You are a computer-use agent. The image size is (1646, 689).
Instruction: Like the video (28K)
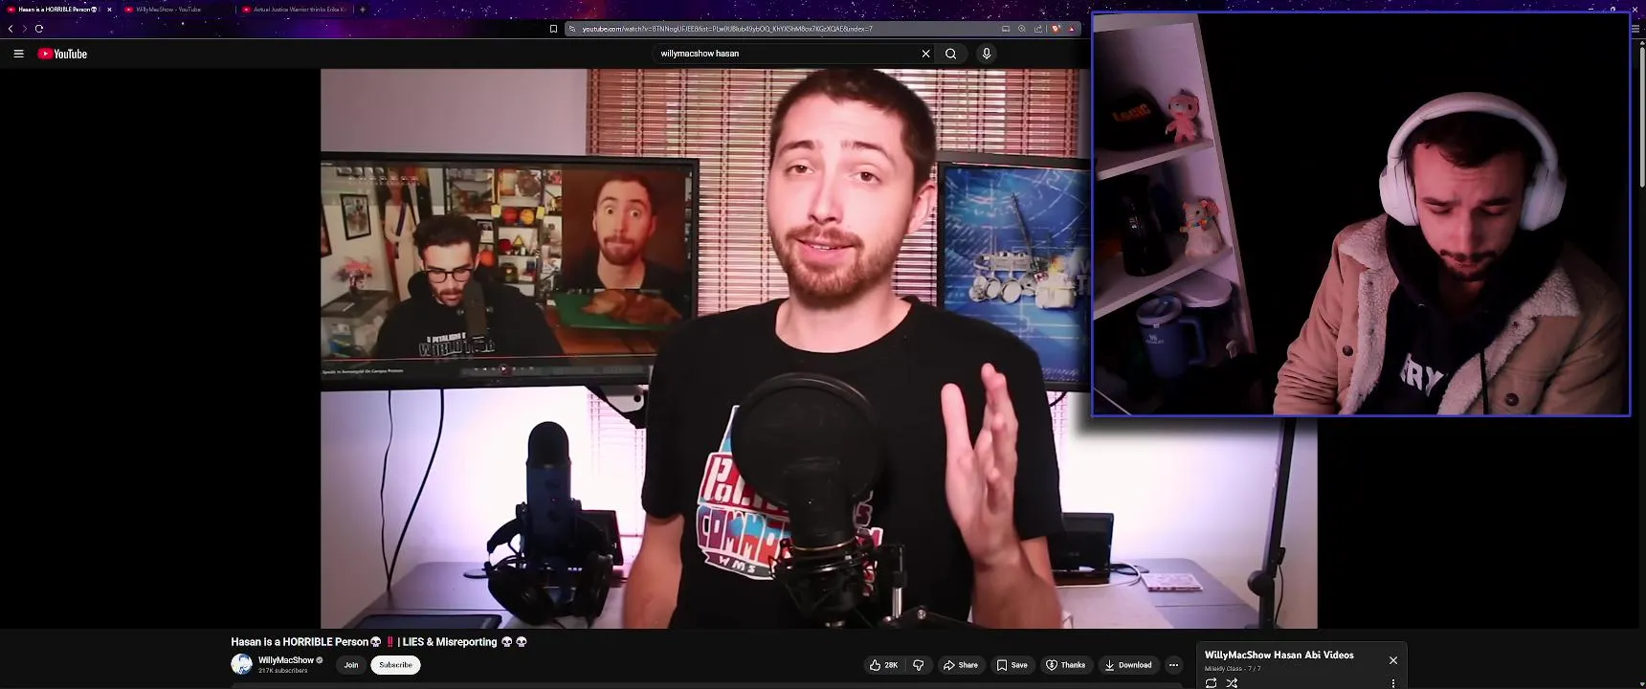[x=883, y=665]
